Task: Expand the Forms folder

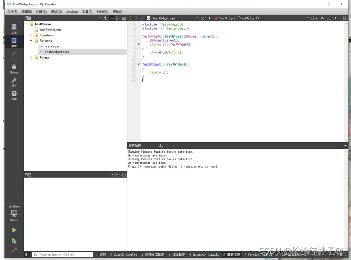Action: point(31,58)
